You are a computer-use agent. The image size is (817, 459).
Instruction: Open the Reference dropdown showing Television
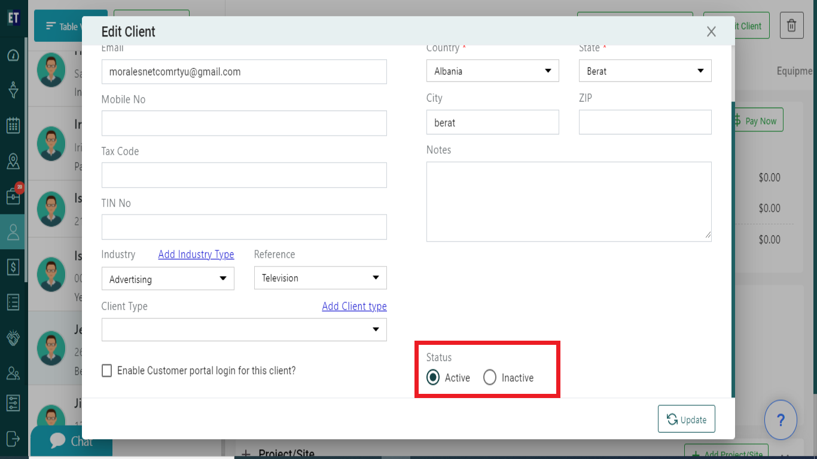pos(321,278)
